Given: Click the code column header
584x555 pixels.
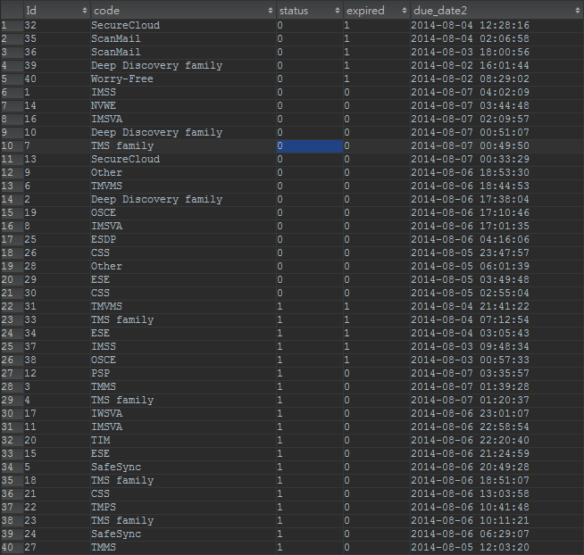Looking at the screenshot, I should coord(183,10).
